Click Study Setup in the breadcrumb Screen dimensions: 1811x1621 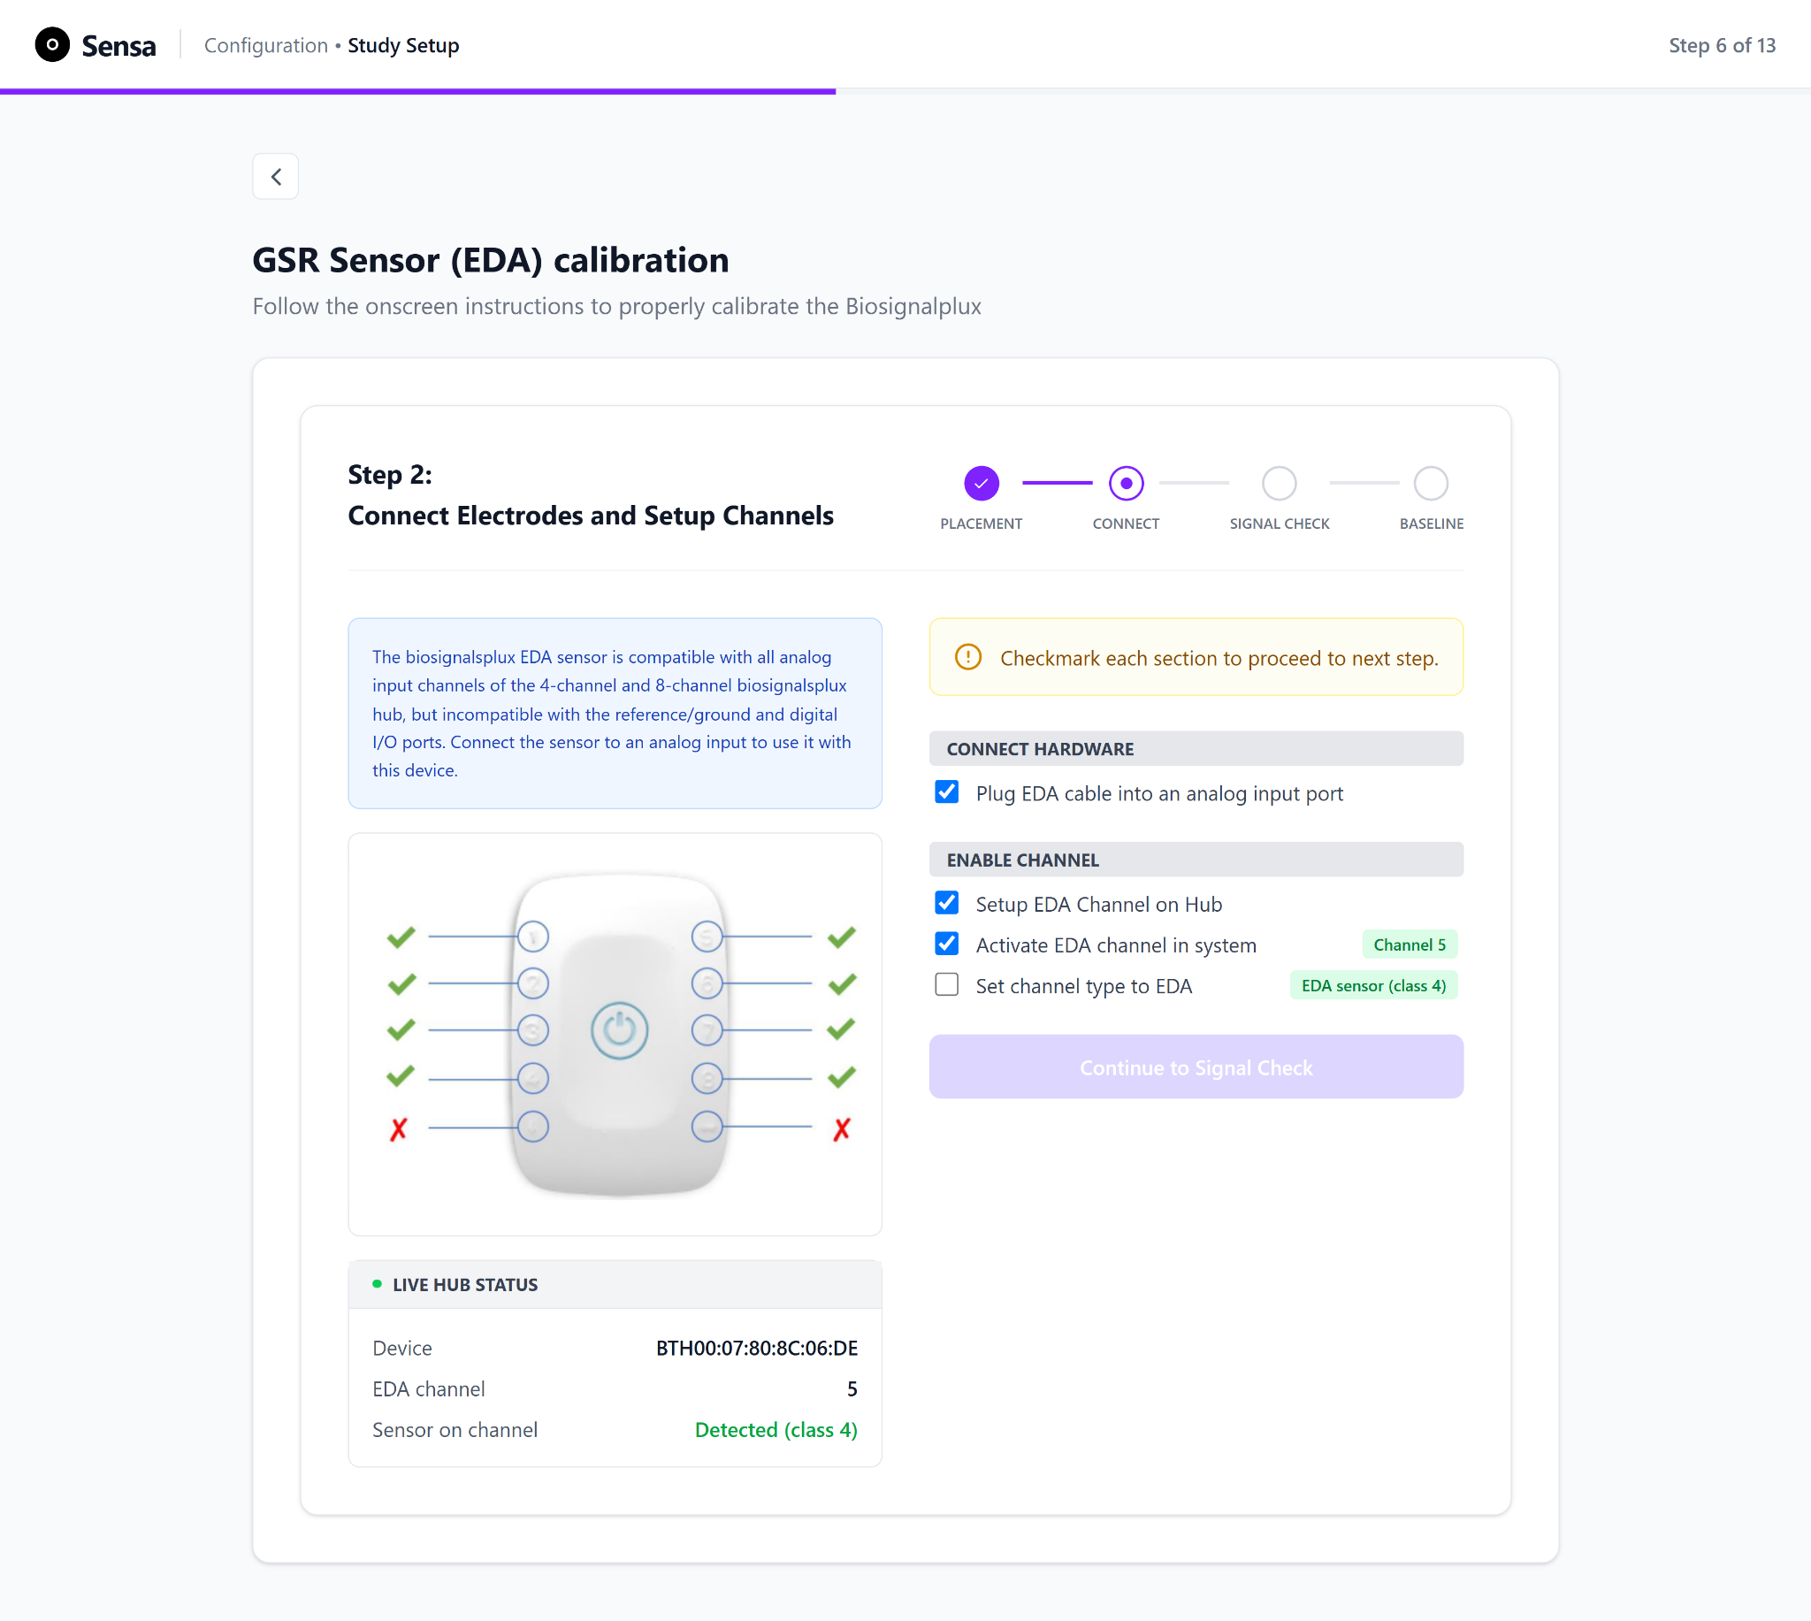[403, 45]
